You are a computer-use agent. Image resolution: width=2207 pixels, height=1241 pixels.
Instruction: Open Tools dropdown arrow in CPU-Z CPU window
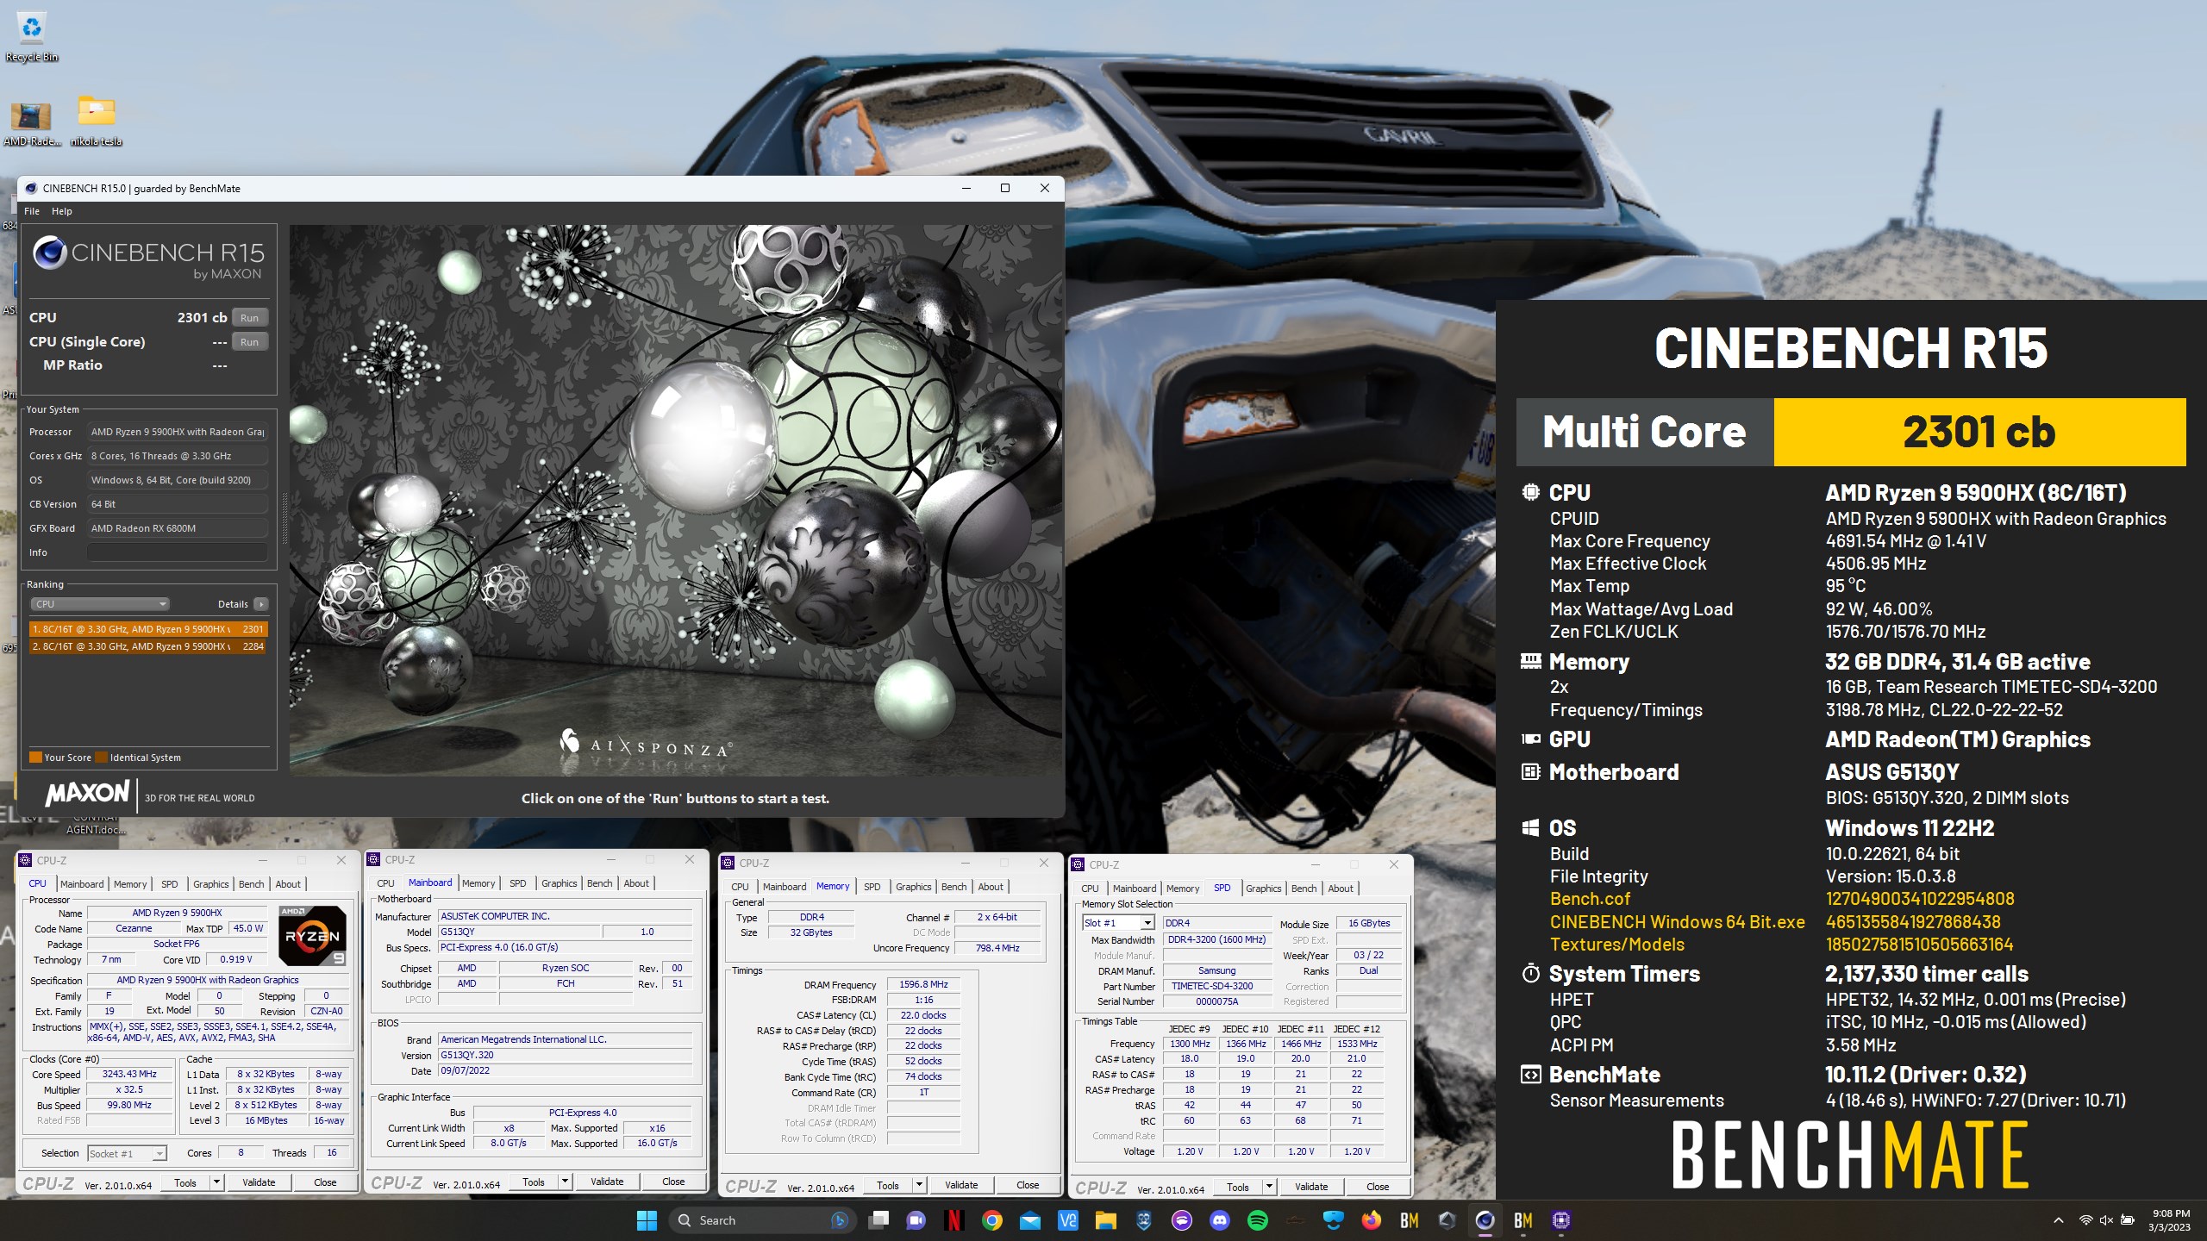(x=216, y=1182)
